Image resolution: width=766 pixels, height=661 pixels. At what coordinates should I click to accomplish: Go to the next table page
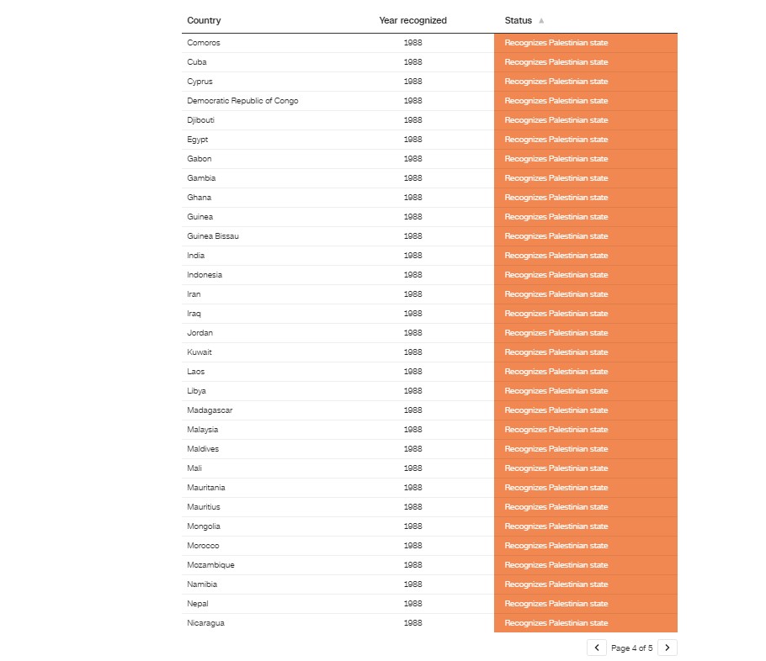(x=668, y=648)
